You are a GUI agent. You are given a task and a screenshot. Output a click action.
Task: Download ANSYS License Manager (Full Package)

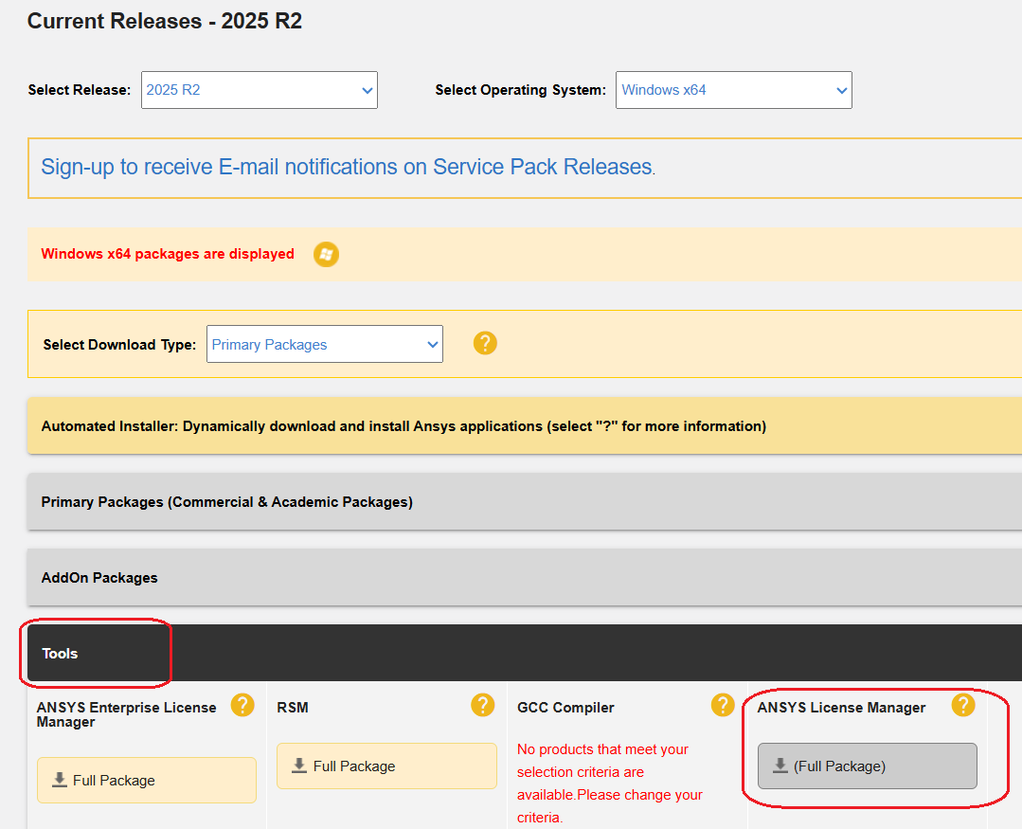[867, 766]
